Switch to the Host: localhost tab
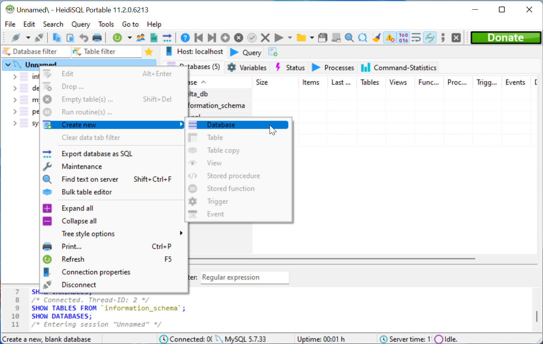The image size is (543, 344). click(x=195, y=51)
